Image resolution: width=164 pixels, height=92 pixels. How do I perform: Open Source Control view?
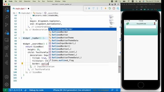click(x=7, y=25)
